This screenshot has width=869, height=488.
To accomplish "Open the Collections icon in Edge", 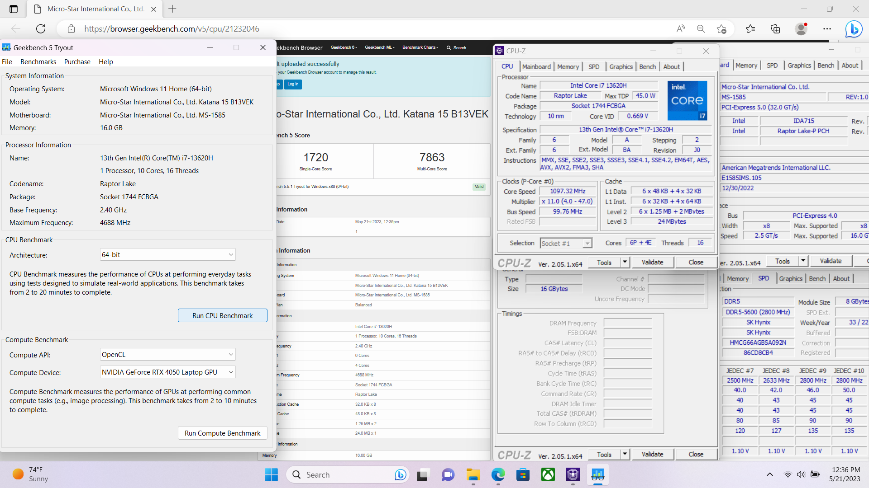I will 775,29.
